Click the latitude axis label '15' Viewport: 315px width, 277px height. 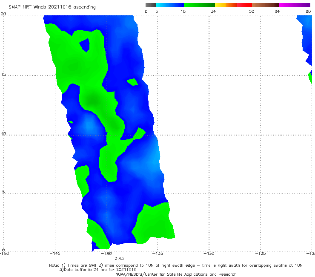click(3, 75)
